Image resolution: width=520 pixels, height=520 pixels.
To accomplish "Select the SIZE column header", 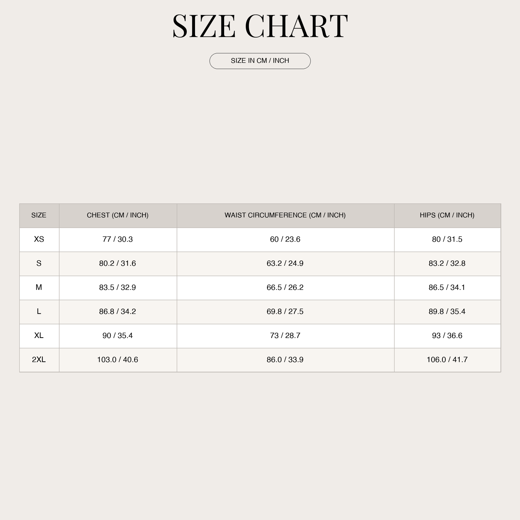I will click(x=39, y=215).
